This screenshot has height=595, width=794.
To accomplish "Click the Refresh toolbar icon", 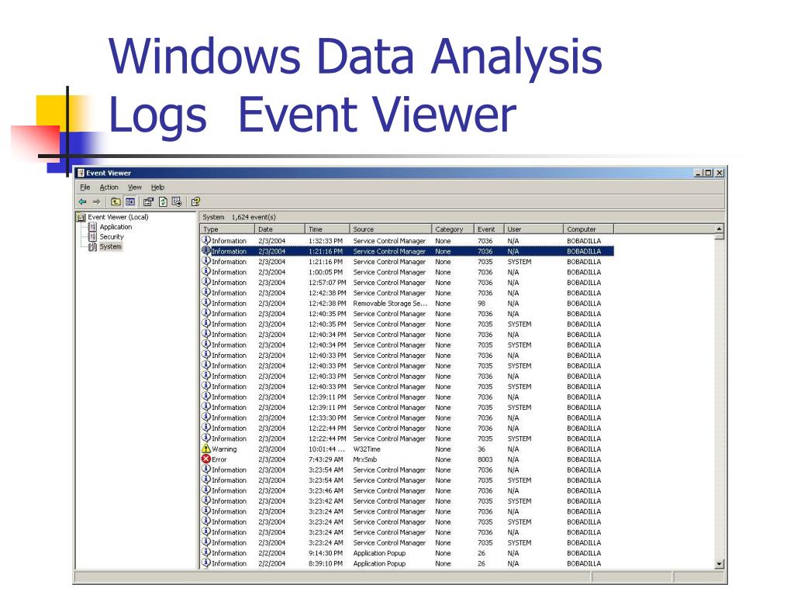I will [163, 202].
